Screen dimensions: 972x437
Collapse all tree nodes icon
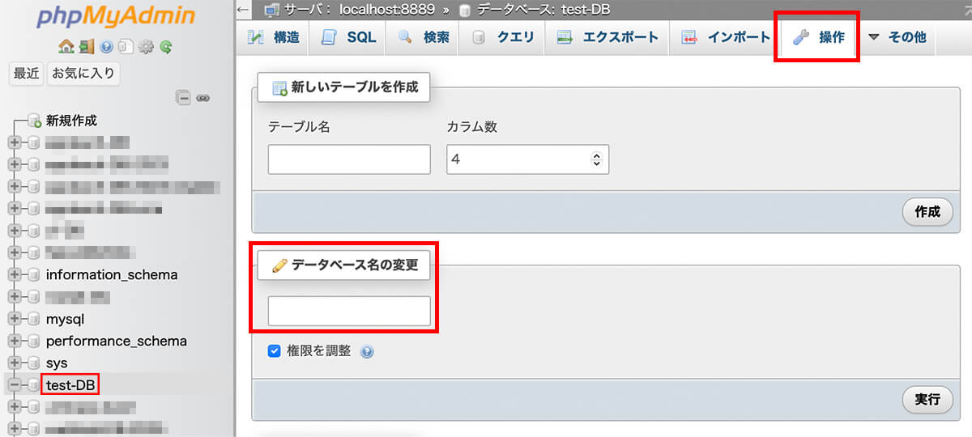184,98
